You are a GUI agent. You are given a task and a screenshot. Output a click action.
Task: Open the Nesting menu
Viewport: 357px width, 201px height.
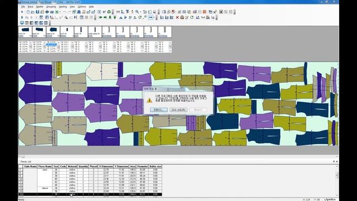[x=63, y=7]
